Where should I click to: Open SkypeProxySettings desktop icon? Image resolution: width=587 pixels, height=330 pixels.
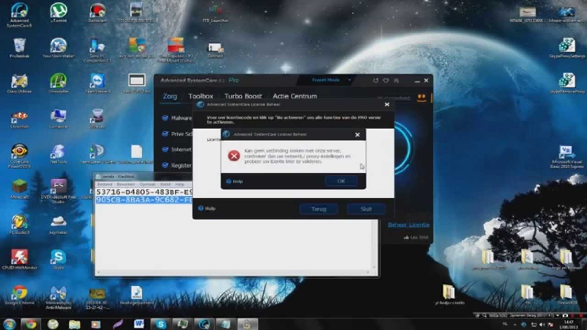tap(567, 49)
